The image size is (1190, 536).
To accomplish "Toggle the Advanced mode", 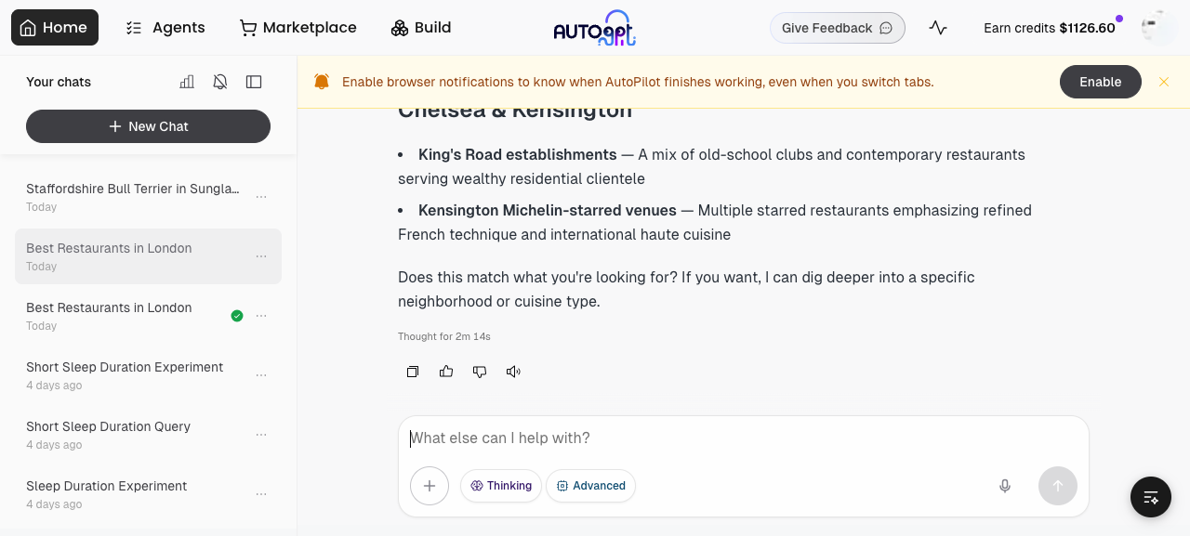I will (x=591, y=486).
